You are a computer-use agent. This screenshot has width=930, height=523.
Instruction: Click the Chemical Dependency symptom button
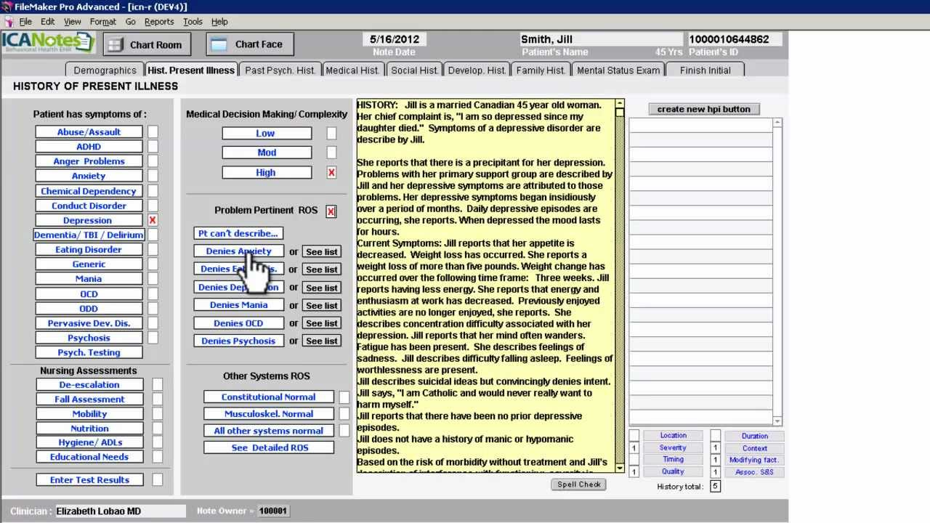click(89, 191)
